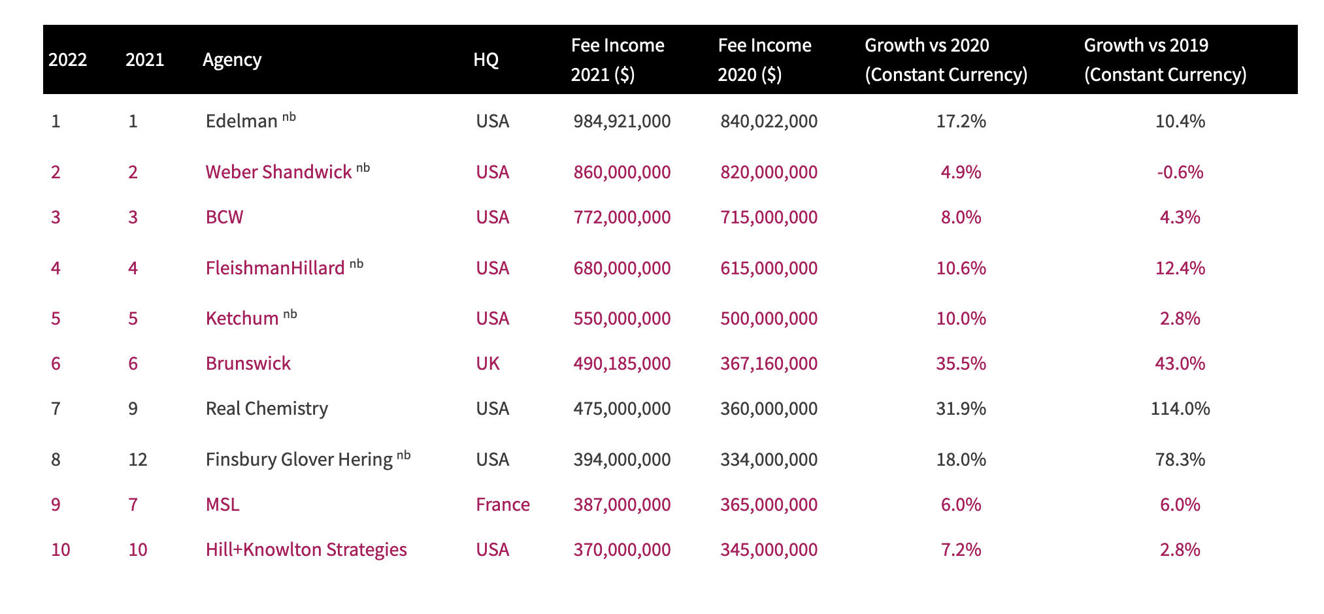Image resolution: width=1324 pixels, height=614 pixels.
Task: Open the Ketchum agency link
Action: click(242, 319)
